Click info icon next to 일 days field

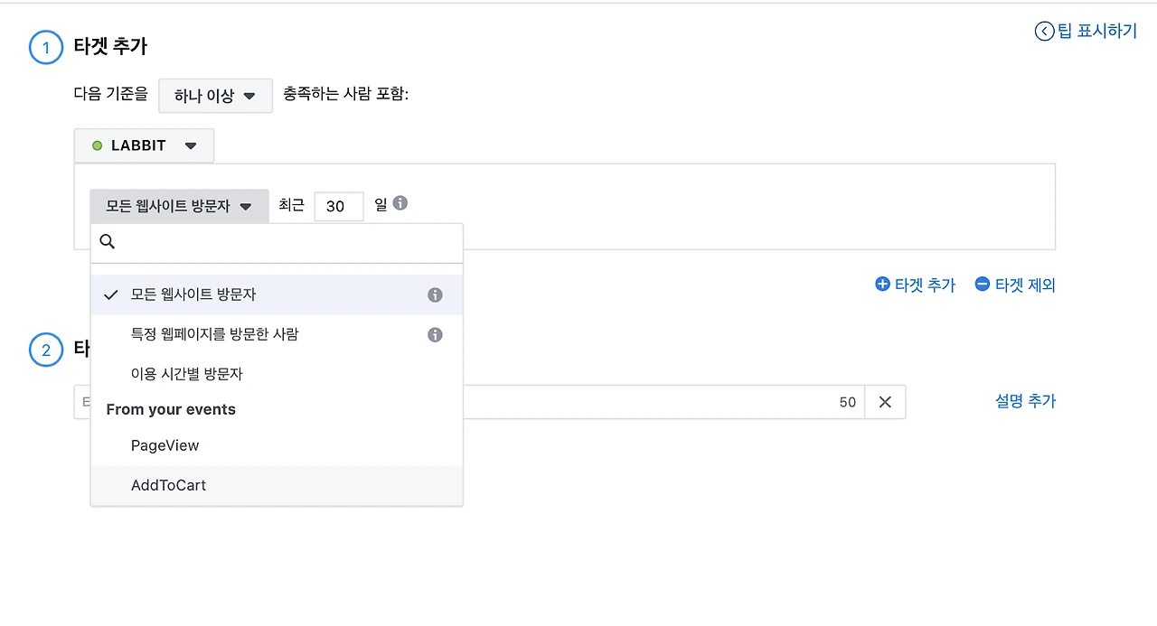click(x=400, y=203)
